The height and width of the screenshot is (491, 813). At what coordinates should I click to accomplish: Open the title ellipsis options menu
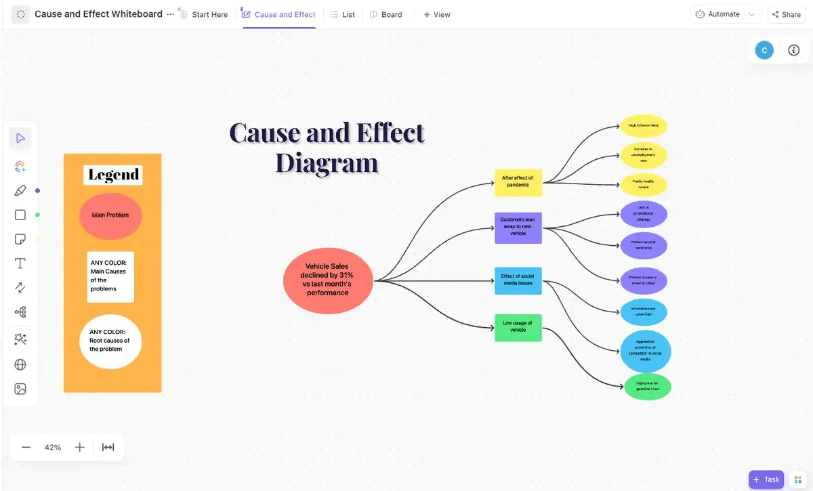point(170,14)
